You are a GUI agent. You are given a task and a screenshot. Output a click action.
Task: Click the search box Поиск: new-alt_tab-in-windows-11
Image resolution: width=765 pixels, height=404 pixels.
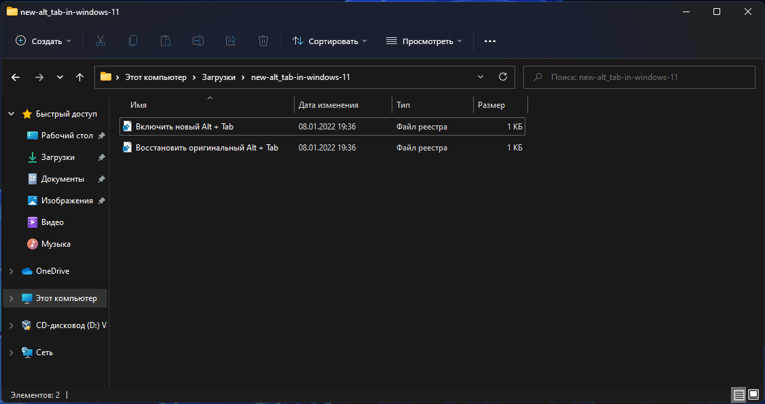pos(639,77)
